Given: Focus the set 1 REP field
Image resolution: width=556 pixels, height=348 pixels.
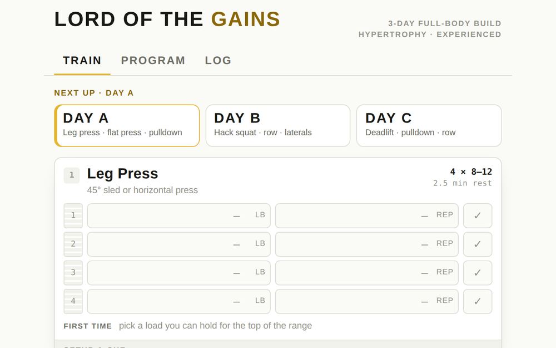Looking at the screenshot, I should coord(366,215).
